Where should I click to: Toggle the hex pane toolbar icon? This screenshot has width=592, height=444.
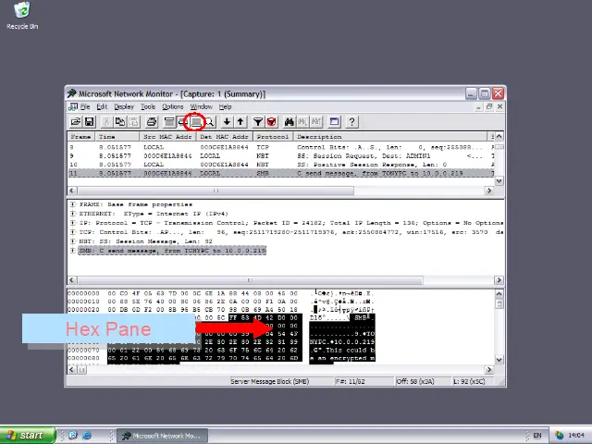[195, 121]
